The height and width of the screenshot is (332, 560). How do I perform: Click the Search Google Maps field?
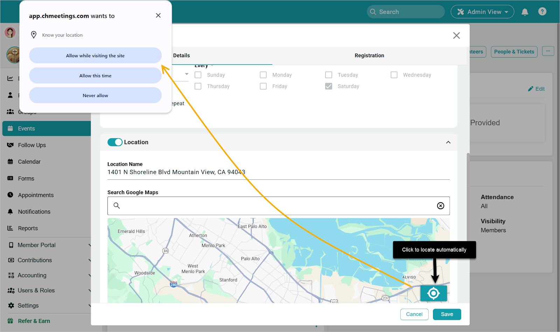[x=276, y=206]
